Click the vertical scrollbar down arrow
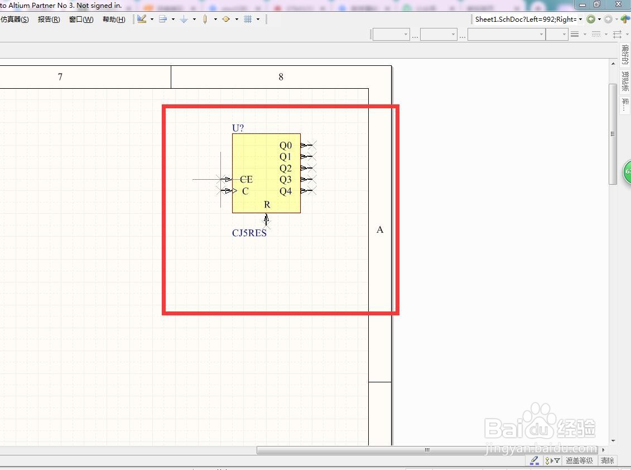 pyautogui.click(x=613, y=440)
